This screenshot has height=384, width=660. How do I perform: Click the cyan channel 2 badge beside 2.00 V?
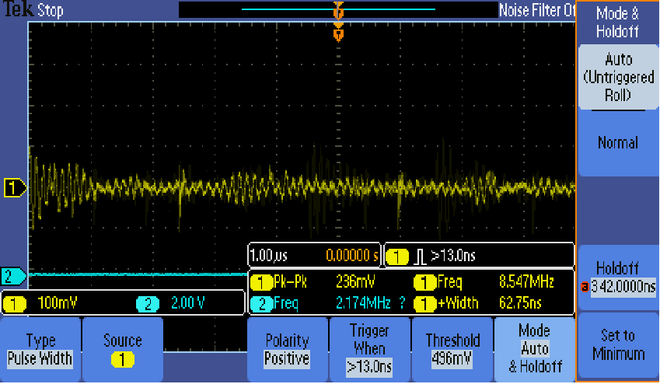tap(148, 303)
